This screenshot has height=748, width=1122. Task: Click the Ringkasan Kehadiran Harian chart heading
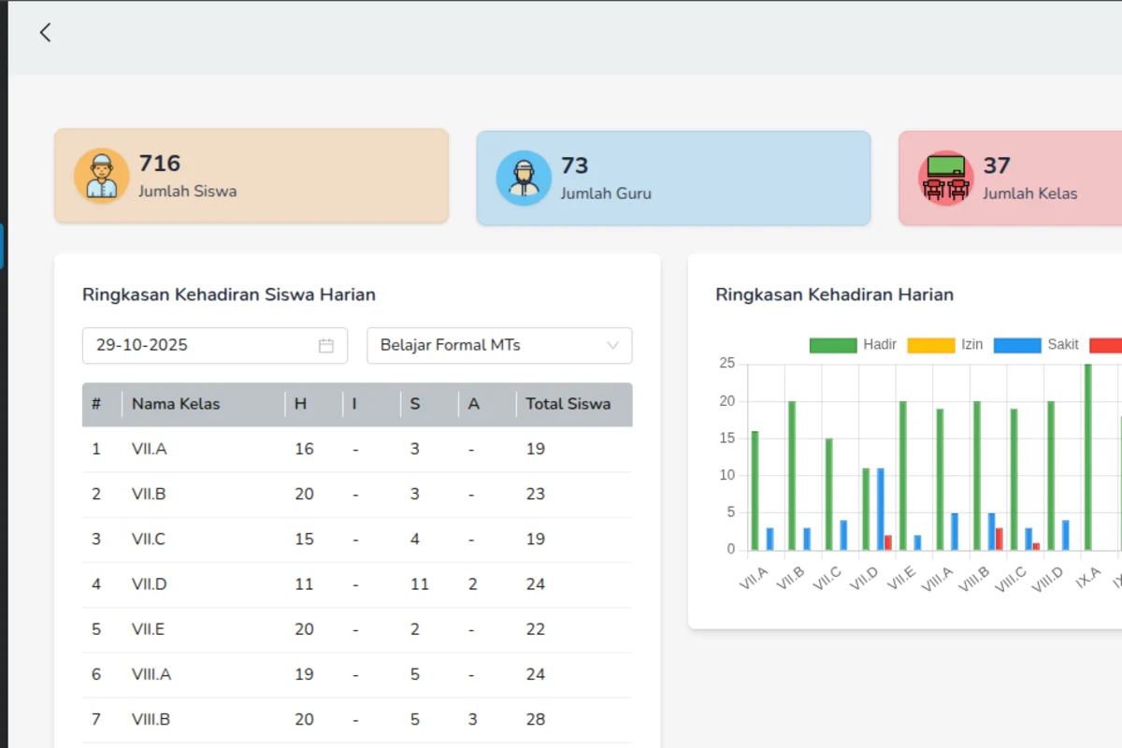(835, 295)
